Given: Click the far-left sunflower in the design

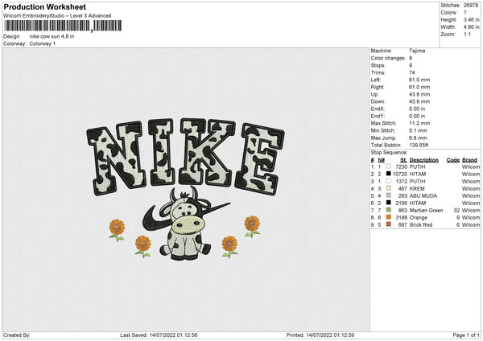Looking at the screenshot, I should [117, 230].
